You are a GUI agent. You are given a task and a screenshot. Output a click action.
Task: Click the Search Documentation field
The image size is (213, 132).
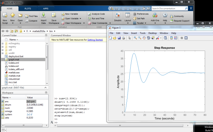168,8
